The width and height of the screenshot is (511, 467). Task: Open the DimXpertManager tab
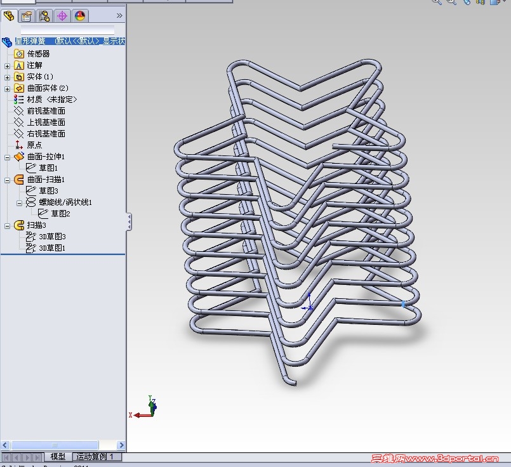(x=62, y=16)
